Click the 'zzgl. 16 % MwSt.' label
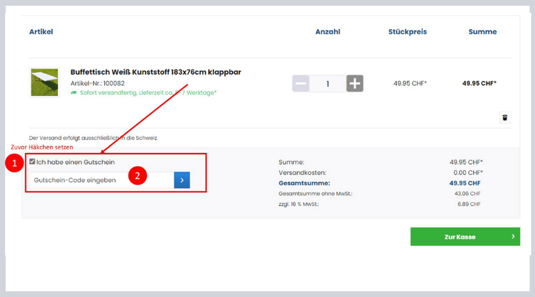The width and height of the screenshot is (535, 297). point(299,204)
